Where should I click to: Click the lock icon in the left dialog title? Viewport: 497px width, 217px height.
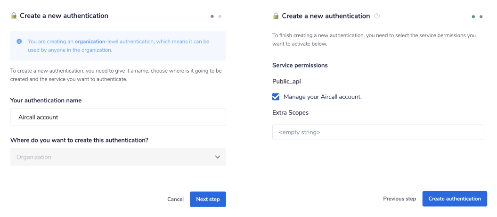tap(14, 16)
